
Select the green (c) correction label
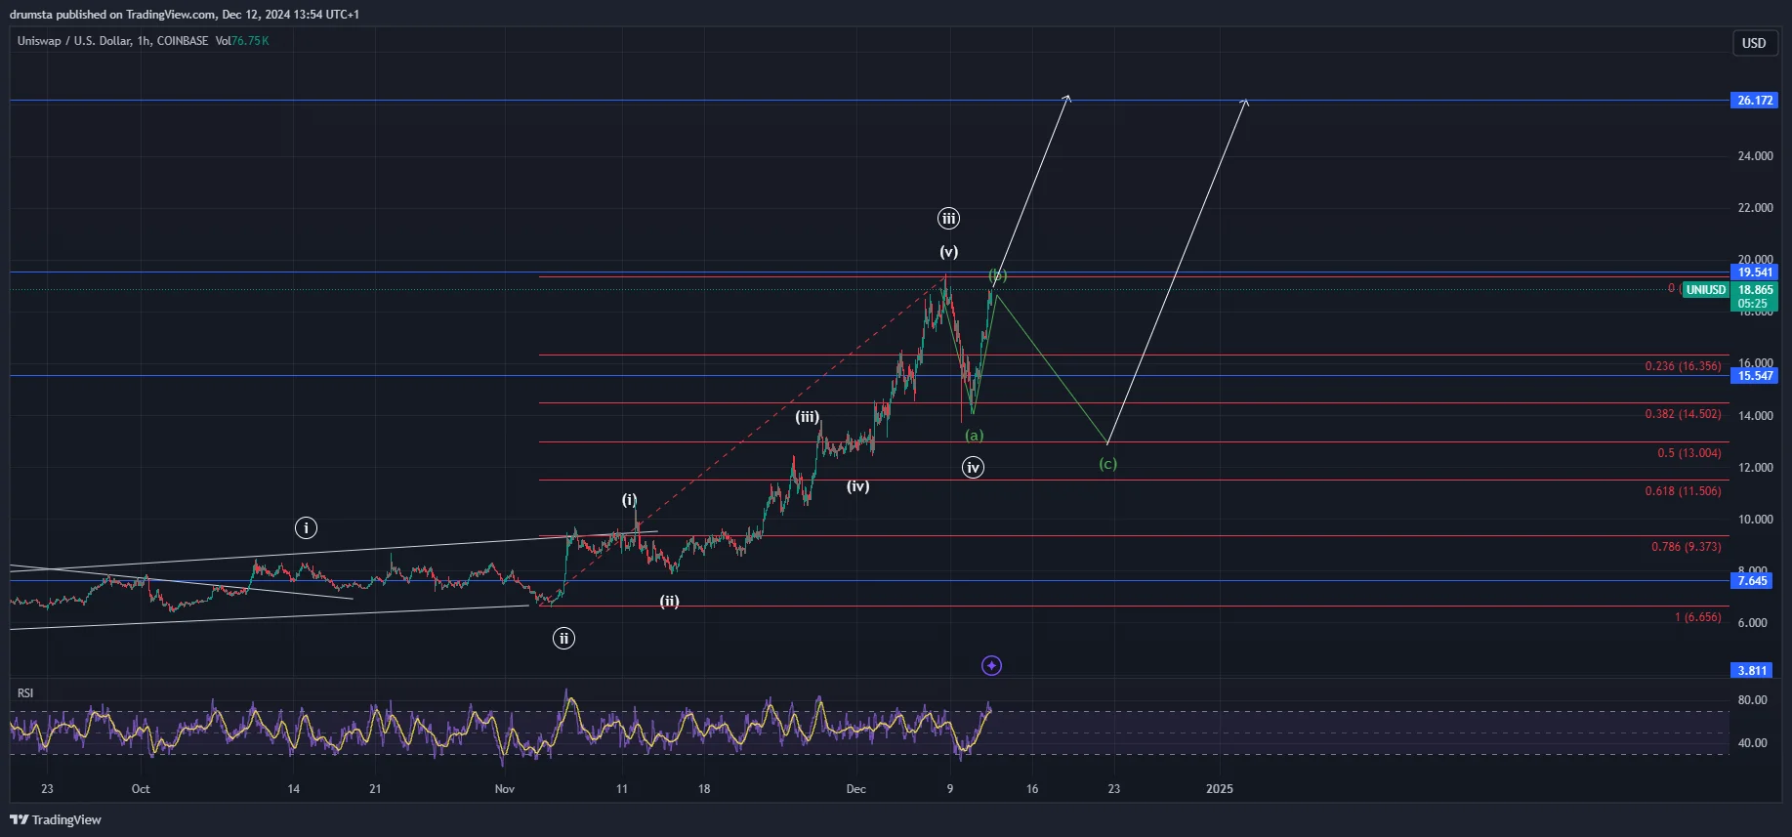(x=1107, y=463)
